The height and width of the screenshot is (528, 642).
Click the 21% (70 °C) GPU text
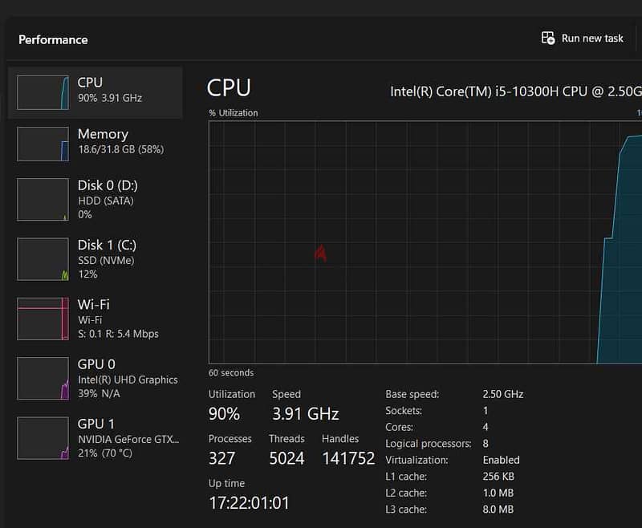(105, 453)
